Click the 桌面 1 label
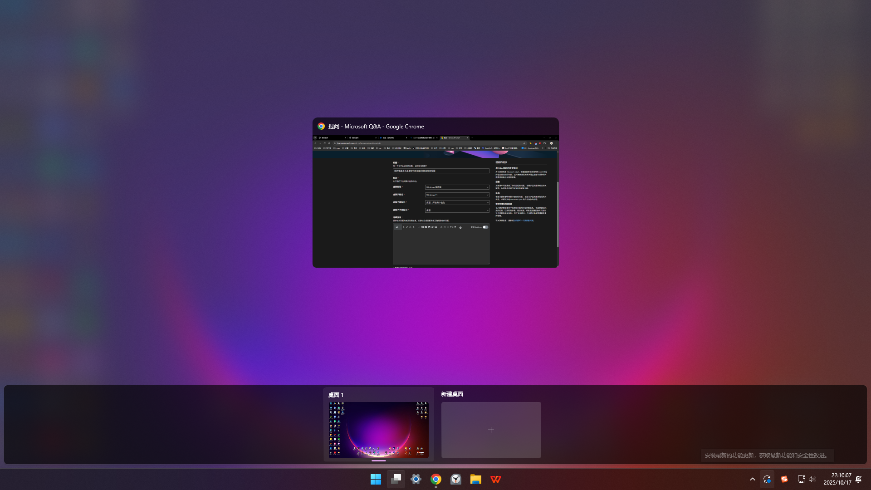 click(x=336, y=395)
